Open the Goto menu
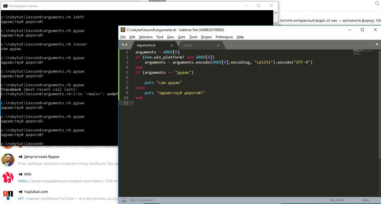381x204 pixels. click(182, 37)
